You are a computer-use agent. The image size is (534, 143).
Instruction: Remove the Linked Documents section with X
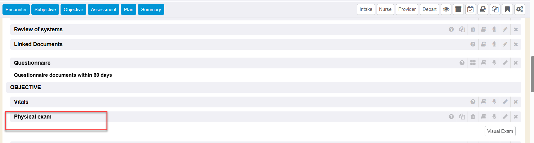click(x=516, y=44)
